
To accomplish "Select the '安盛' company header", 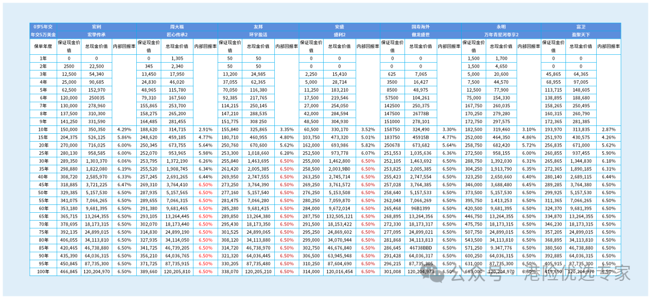I will tap(339, 26).
